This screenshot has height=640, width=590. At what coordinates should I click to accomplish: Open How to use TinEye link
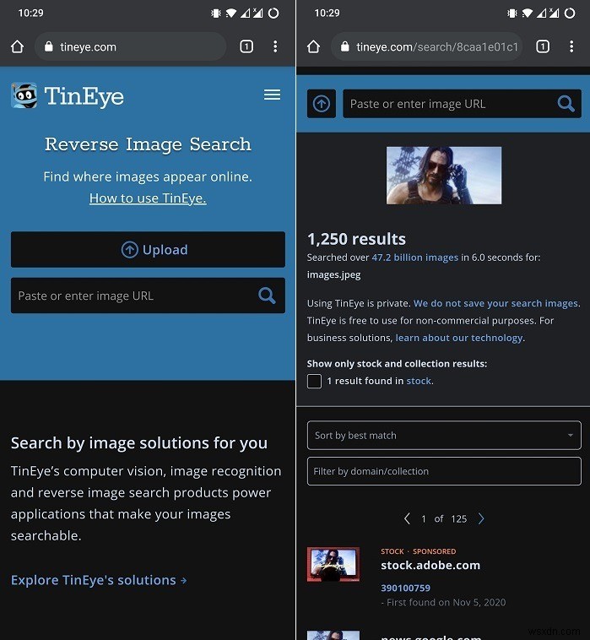click(148, 198)
